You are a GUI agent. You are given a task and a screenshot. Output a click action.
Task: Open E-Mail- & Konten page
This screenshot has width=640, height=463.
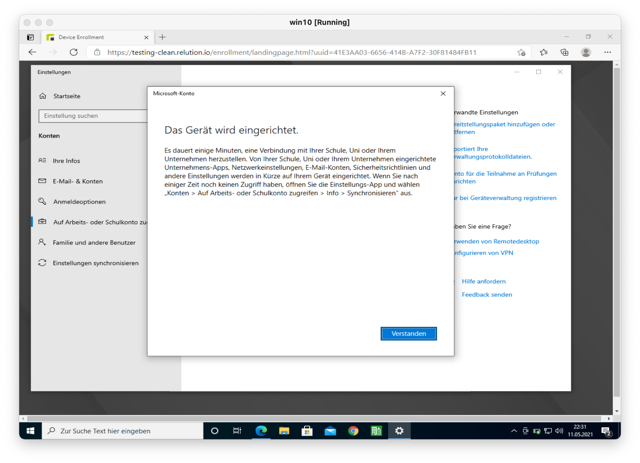point(78,181)
